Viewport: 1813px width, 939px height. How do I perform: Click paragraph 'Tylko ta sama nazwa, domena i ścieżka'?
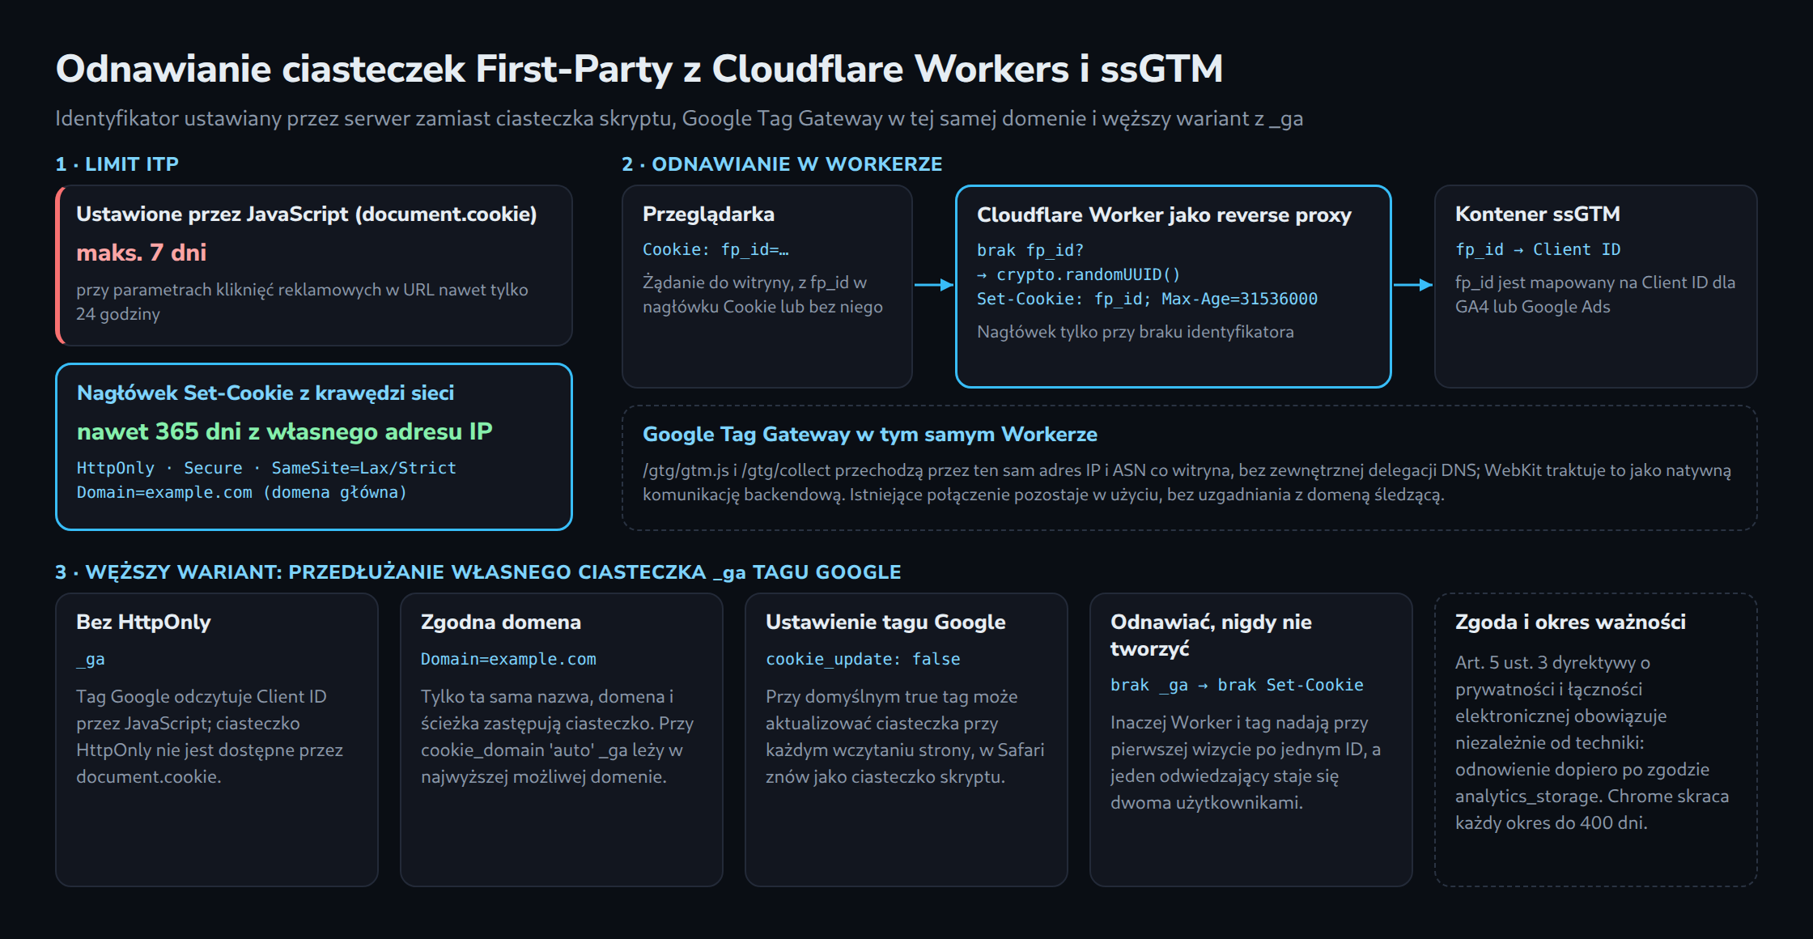557,736
